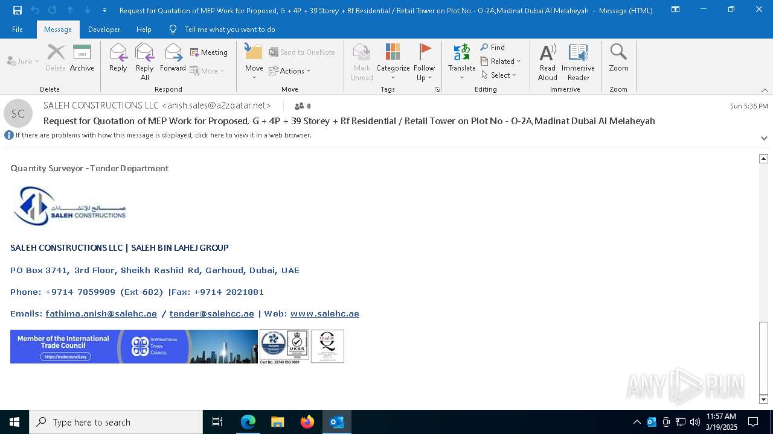Click the Reply All button
This screenshot has height=434, width=773.
coord(145,61)
